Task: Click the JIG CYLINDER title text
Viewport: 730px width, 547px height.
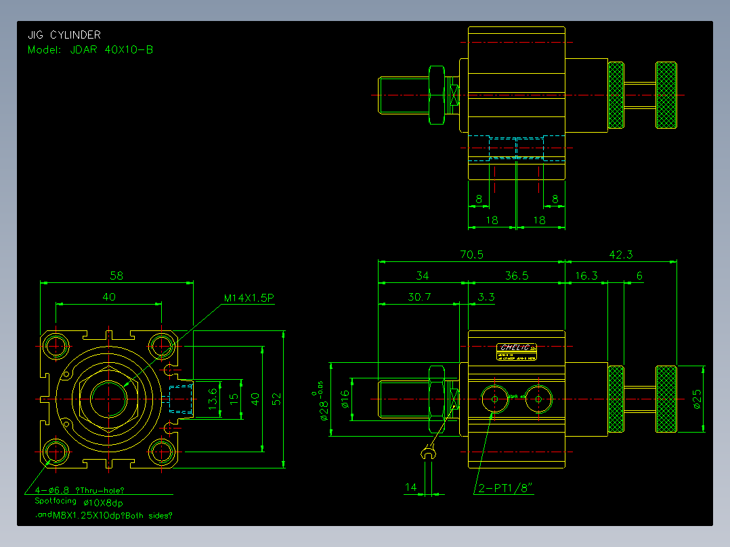Action: (x=64, y=35)
